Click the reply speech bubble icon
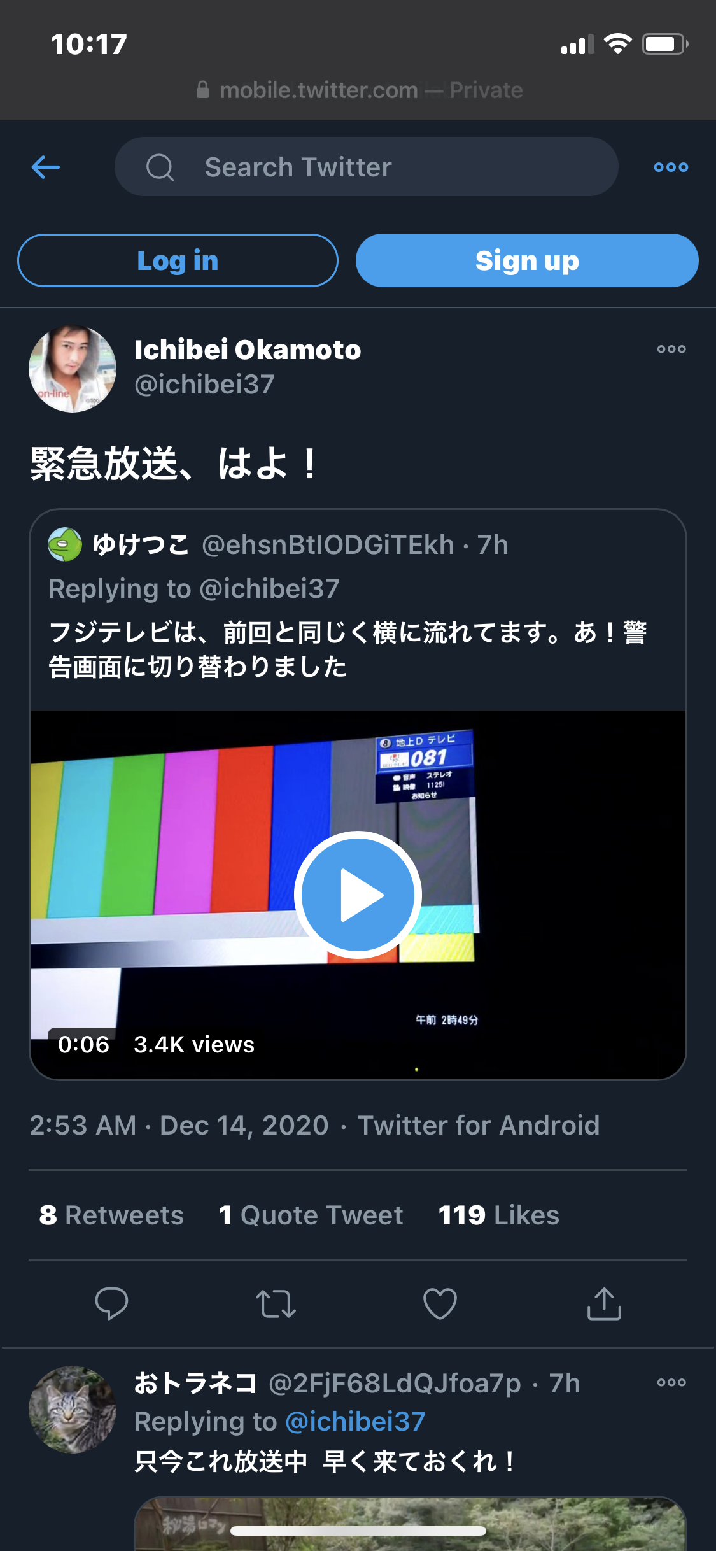 [x=111, y=1303]
